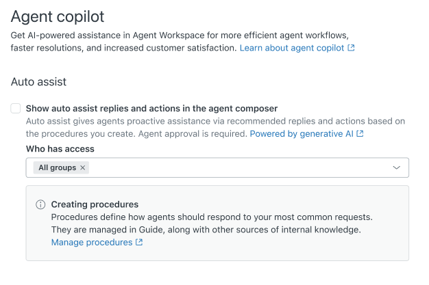Select the 'All groups' chip
The width and height of the screenshot is (429, 285).
point(57,167)
